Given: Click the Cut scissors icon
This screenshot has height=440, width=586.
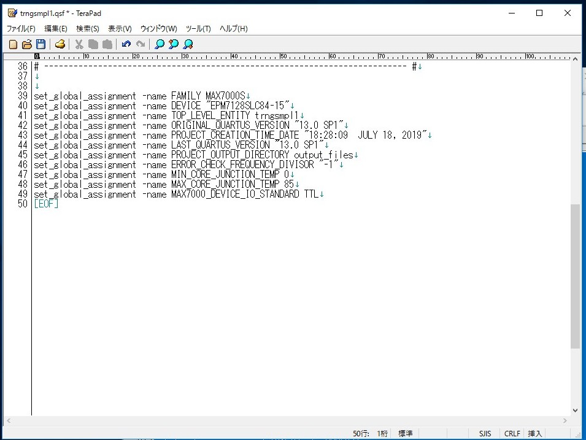Looking at the screenshot, I should coord(79,44).
